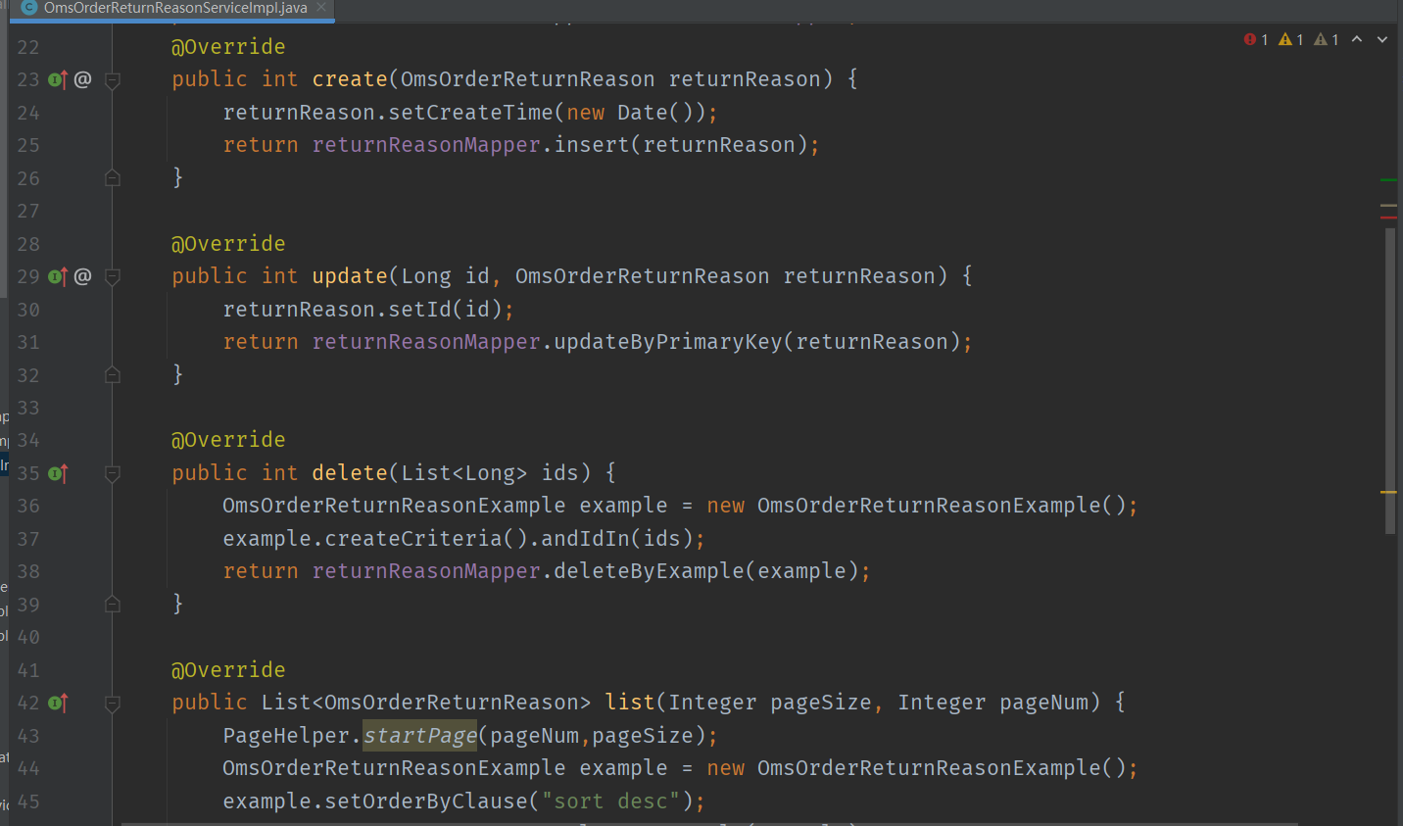Click the yellow warning count indicator

1291,39
